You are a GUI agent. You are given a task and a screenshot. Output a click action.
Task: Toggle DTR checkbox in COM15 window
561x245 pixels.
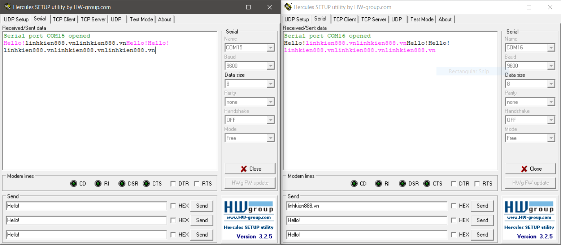(x=173, y=184)
